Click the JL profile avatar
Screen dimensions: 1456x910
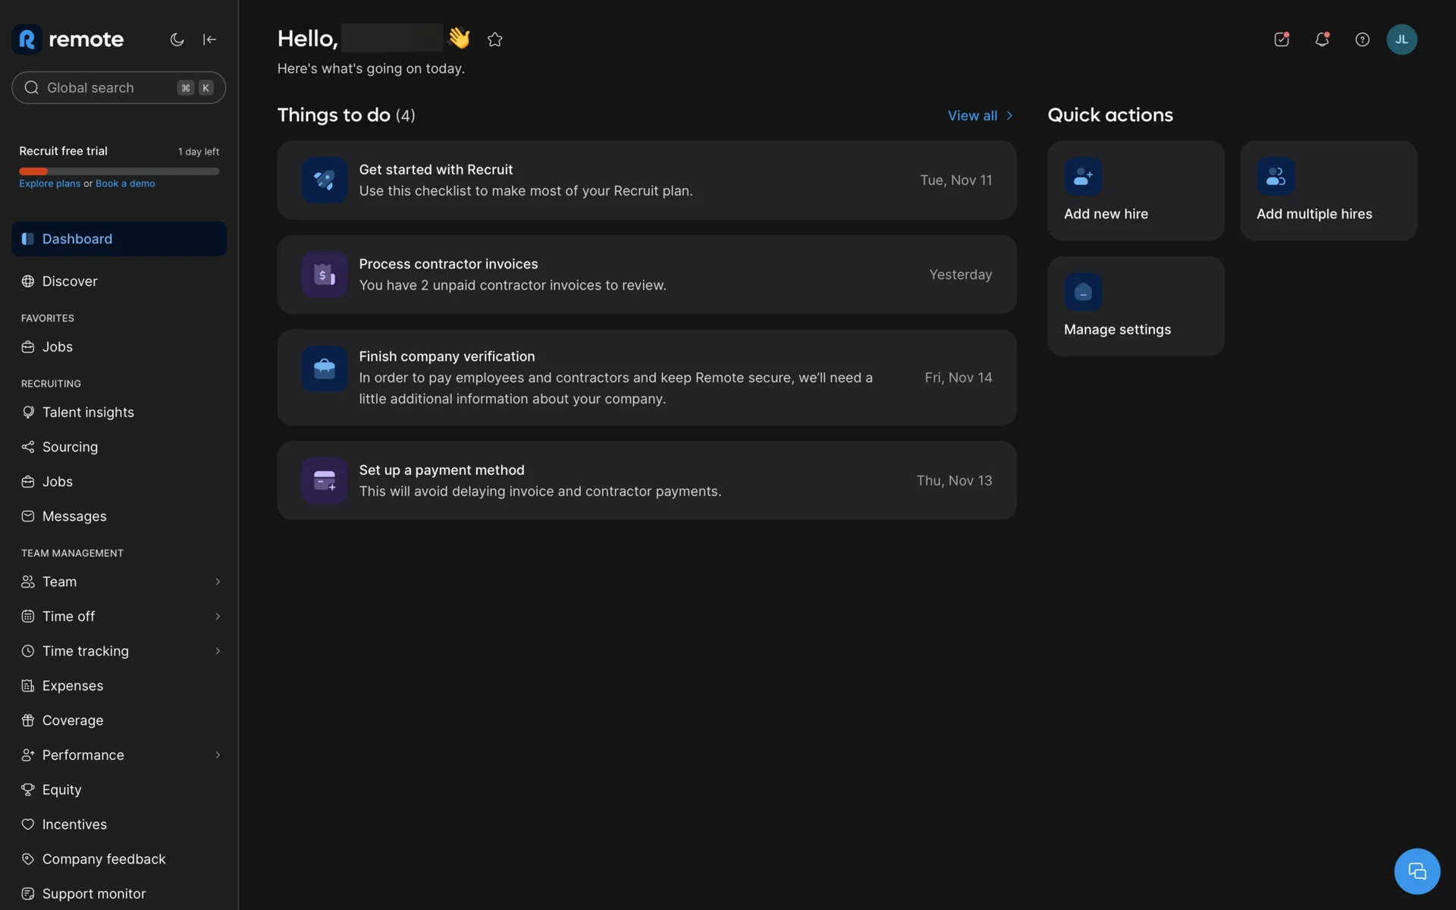pos(1401,39)
